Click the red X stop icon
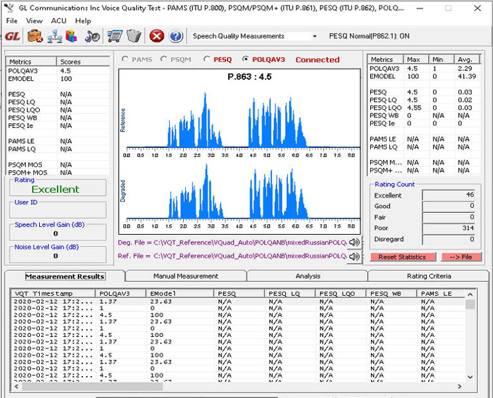Screen dimensions: 493x398 157,36
